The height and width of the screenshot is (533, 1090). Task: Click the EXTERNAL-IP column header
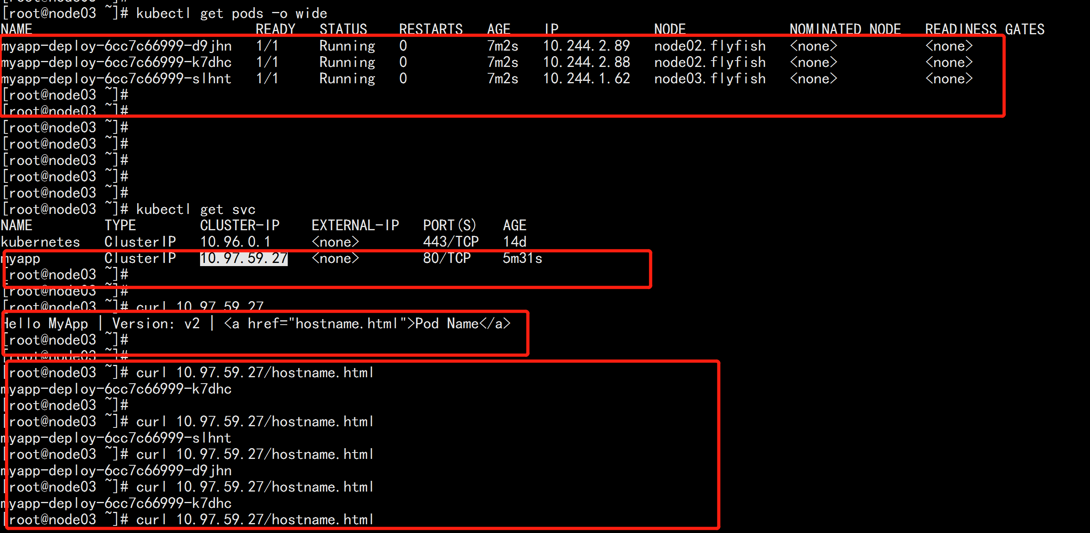click(355, 225)
